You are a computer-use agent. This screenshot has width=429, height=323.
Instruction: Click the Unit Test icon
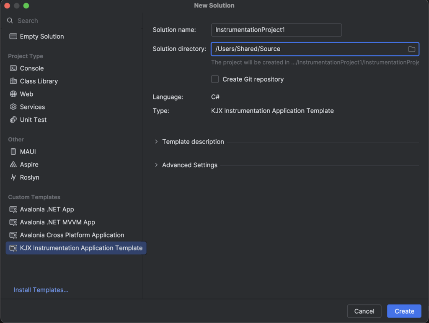click(x=13, y=120)
